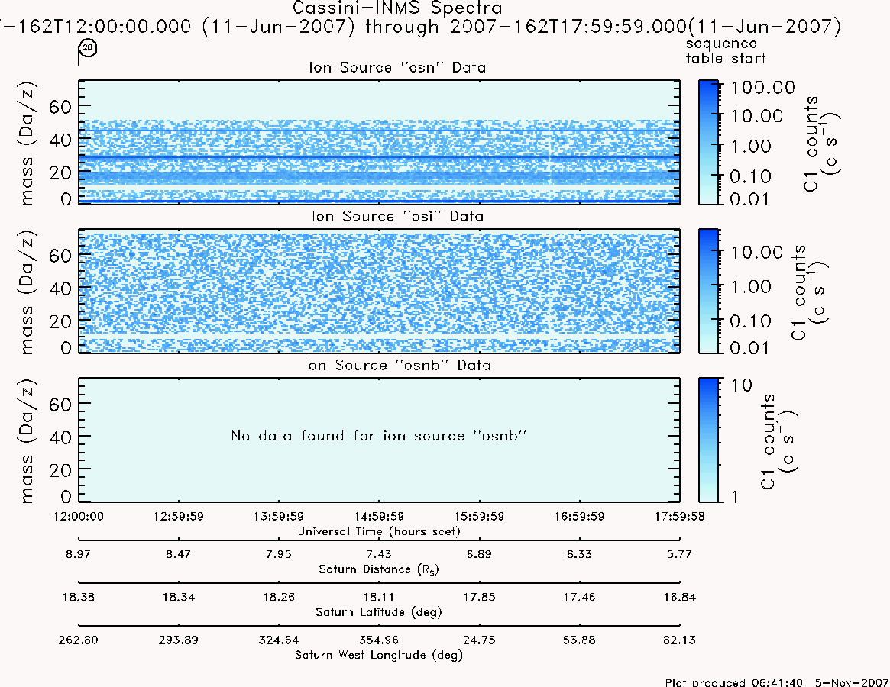Click the 'Cassini-INMS Spectra' title

pos(397,8)
